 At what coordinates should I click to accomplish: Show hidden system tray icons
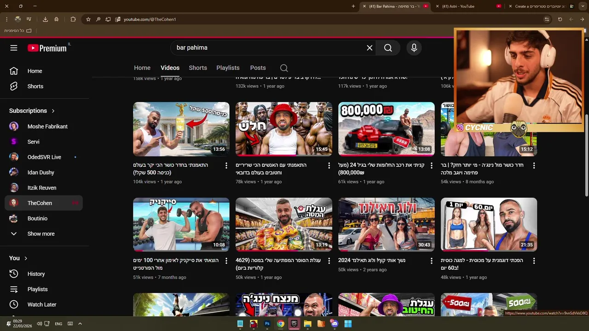(80, 324)
